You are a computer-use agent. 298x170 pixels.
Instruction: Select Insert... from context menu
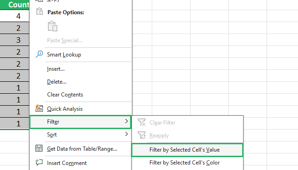[x=56, y=69]
